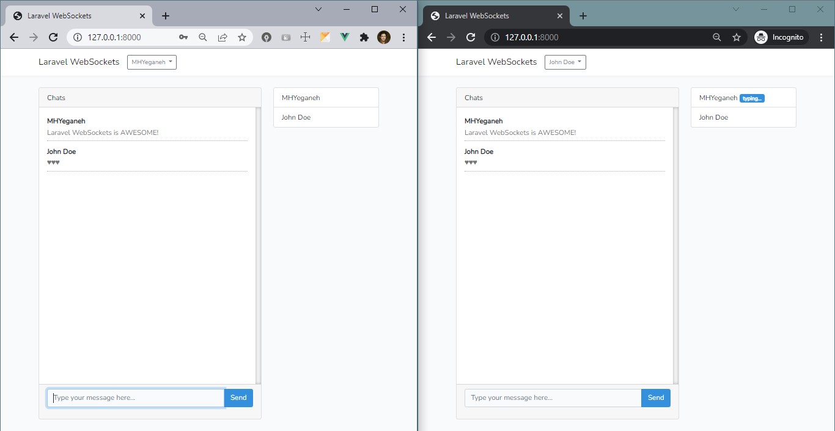This screenshot has height=431, width=835.
Task: Maximize the left browser window
Action: tap(375, 9)
